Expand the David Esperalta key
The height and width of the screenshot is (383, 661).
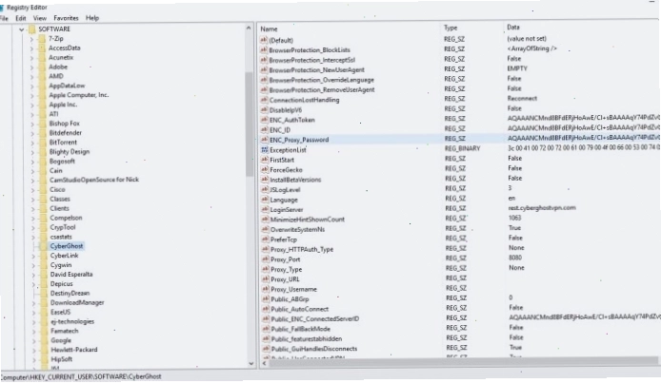pyautogui.click(x=33, y=275)
